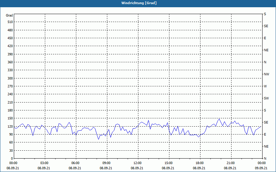Click the N compass label beside 360 gridline
Screen dimensions: 276x172
265,62
